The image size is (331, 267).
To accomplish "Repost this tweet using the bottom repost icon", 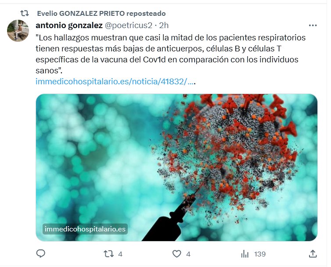I will coord(109,254).
